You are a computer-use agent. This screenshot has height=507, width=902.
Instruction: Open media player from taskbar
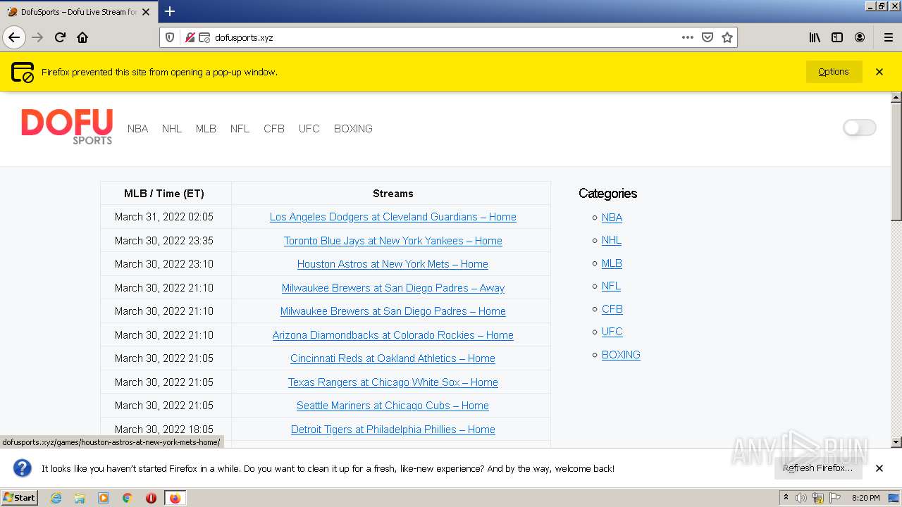click(104, 498)
